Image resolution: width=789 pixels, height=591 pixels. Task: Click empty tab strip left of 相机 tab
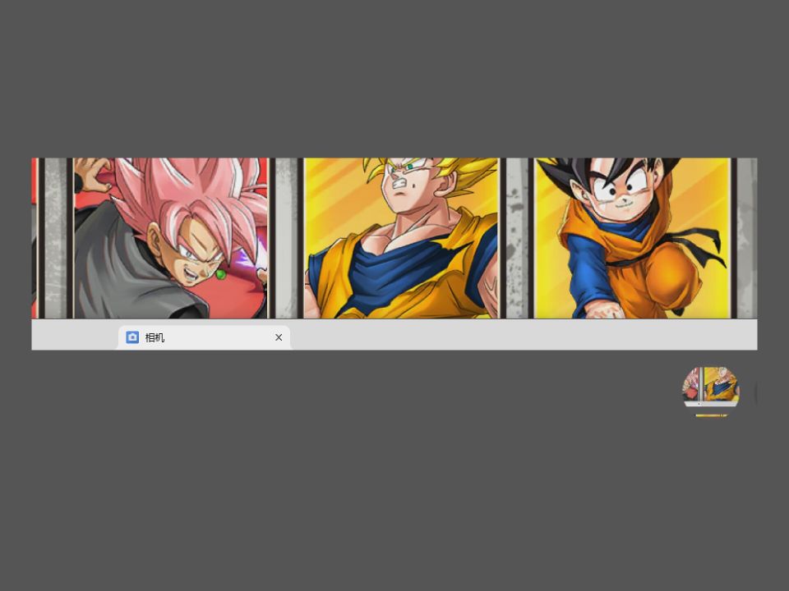tap(72, 335)
